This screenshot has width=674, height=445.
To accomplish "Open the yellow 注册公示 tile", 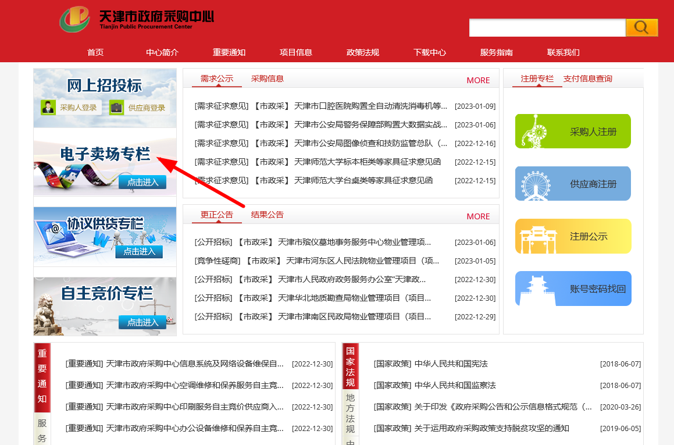I will [573, 236].
